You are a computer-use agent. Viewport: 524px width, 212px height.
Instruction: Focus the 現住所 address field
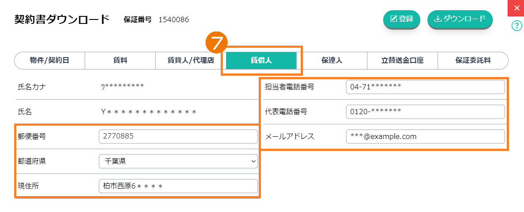click(x=178, y=186)
